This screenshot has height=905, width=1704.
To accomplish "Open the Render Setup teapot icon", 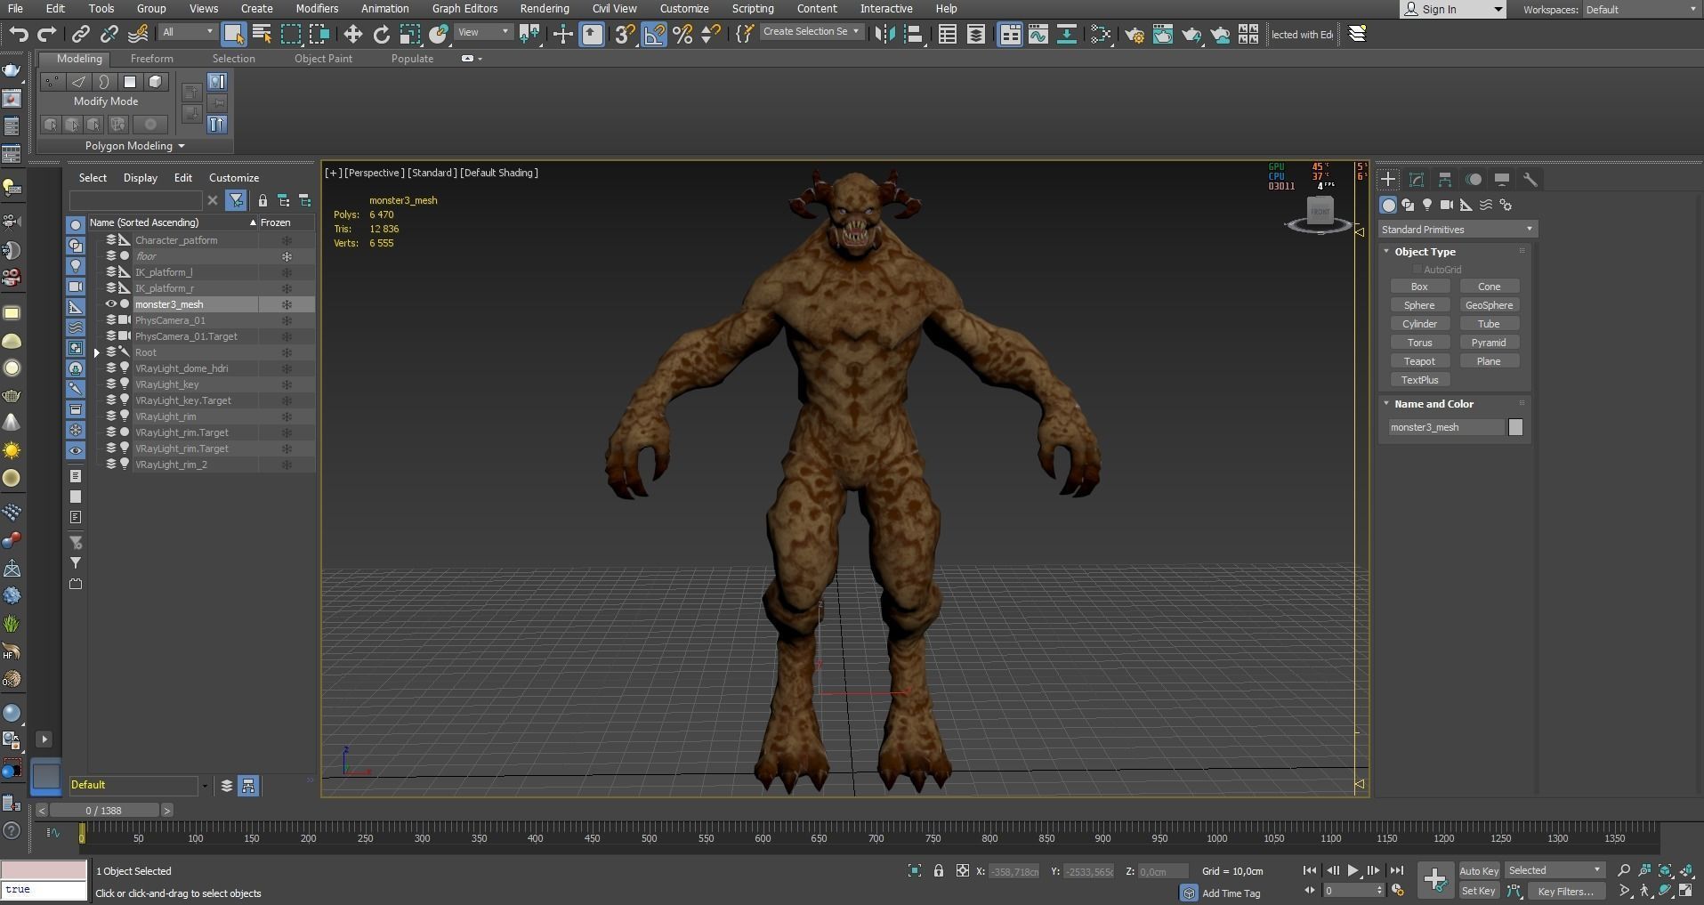I will (x=1135, y=34).
